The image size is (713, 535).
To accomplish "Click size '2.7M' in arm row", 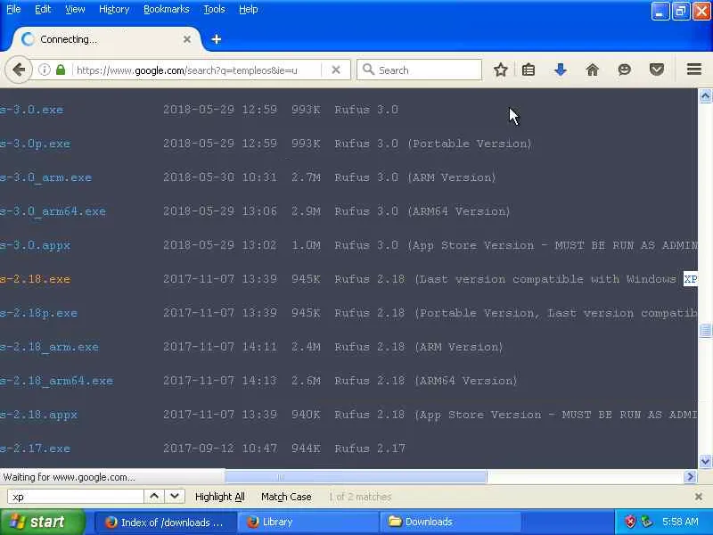I will coord(306,177).
